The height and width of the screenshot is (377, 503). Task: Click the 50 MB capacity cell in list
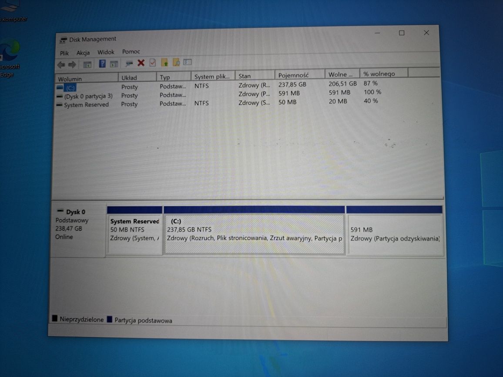pos(288,102)
